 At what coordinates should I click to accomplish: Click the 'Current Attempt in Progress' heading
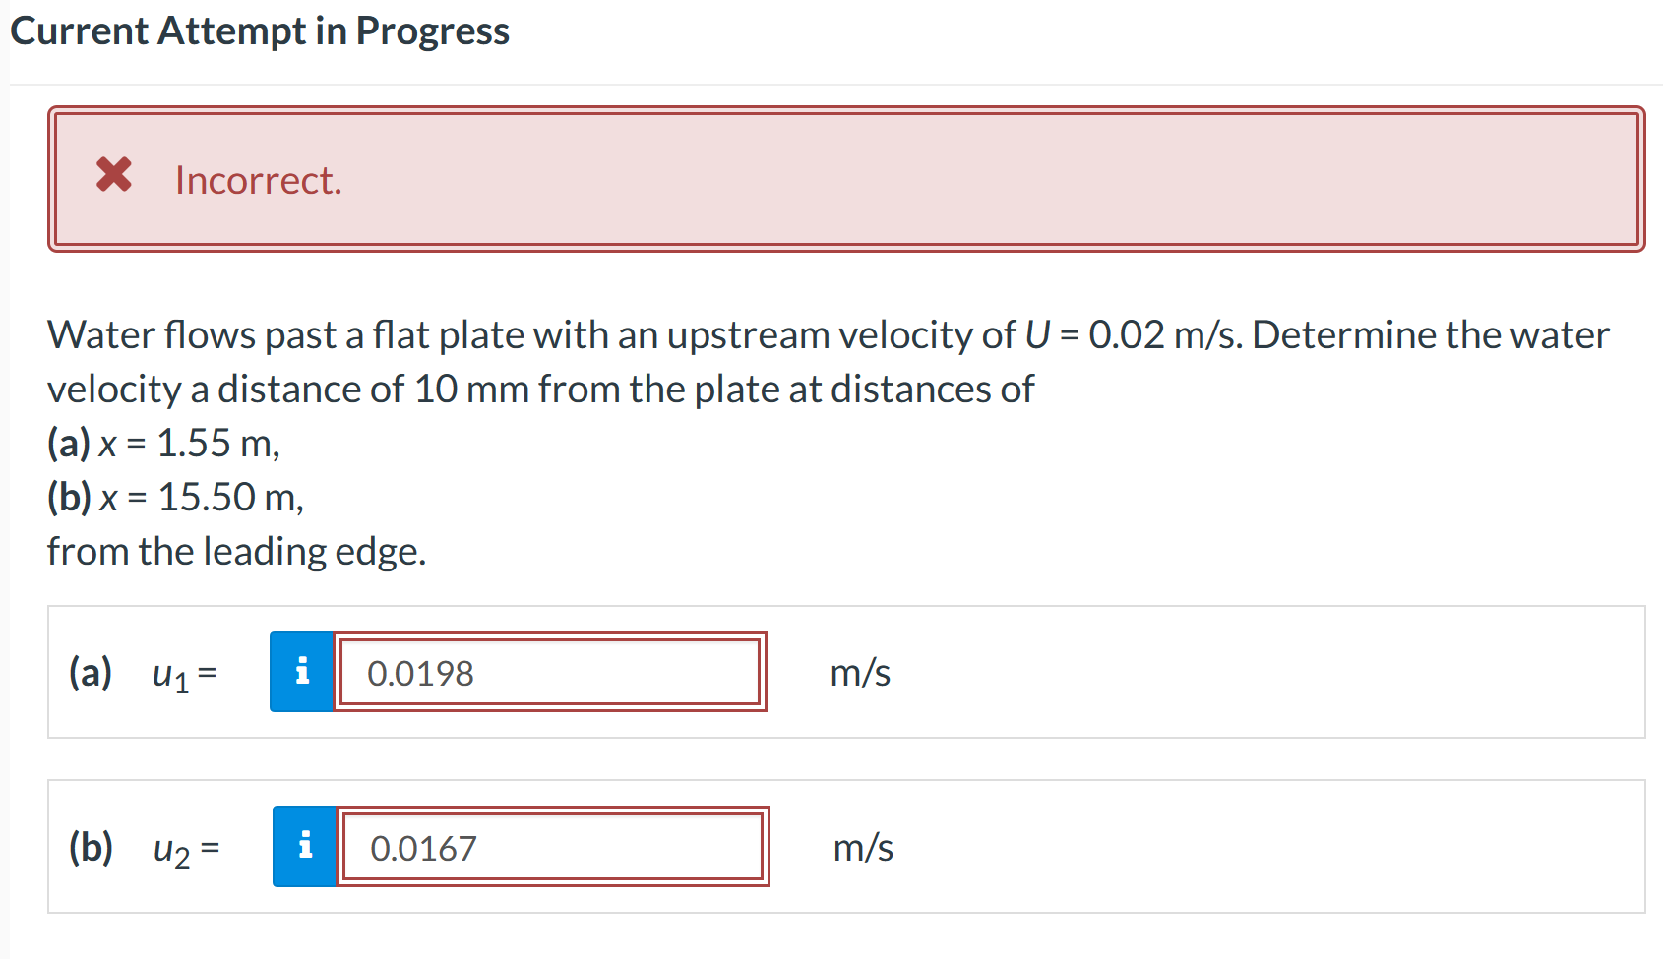pos(260,30)
